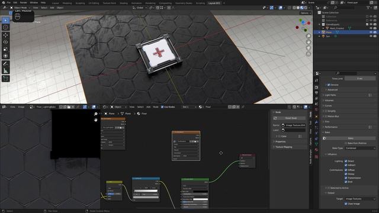This screenshot has width=379, height=213.
Task: Select the Select Box tool in viewport toolbar
Action: 5,20
